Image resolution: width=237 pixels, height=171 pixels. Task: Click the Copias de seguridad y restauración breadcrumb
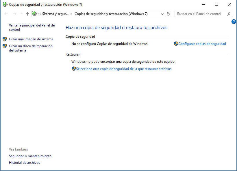click(111, 14)
